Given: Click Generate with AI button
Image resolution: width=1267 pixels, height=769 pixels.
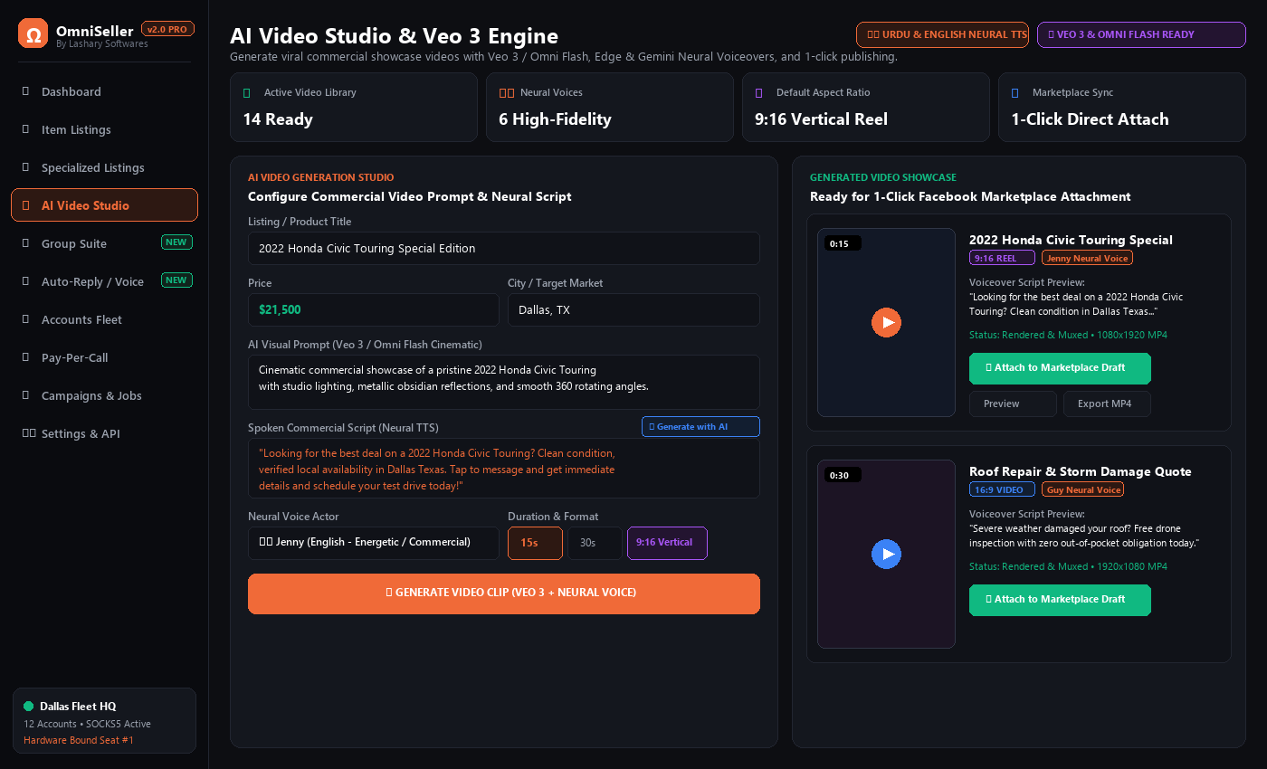Looking at the screenshot, I should pyautogui.click(x=700, y=427).
